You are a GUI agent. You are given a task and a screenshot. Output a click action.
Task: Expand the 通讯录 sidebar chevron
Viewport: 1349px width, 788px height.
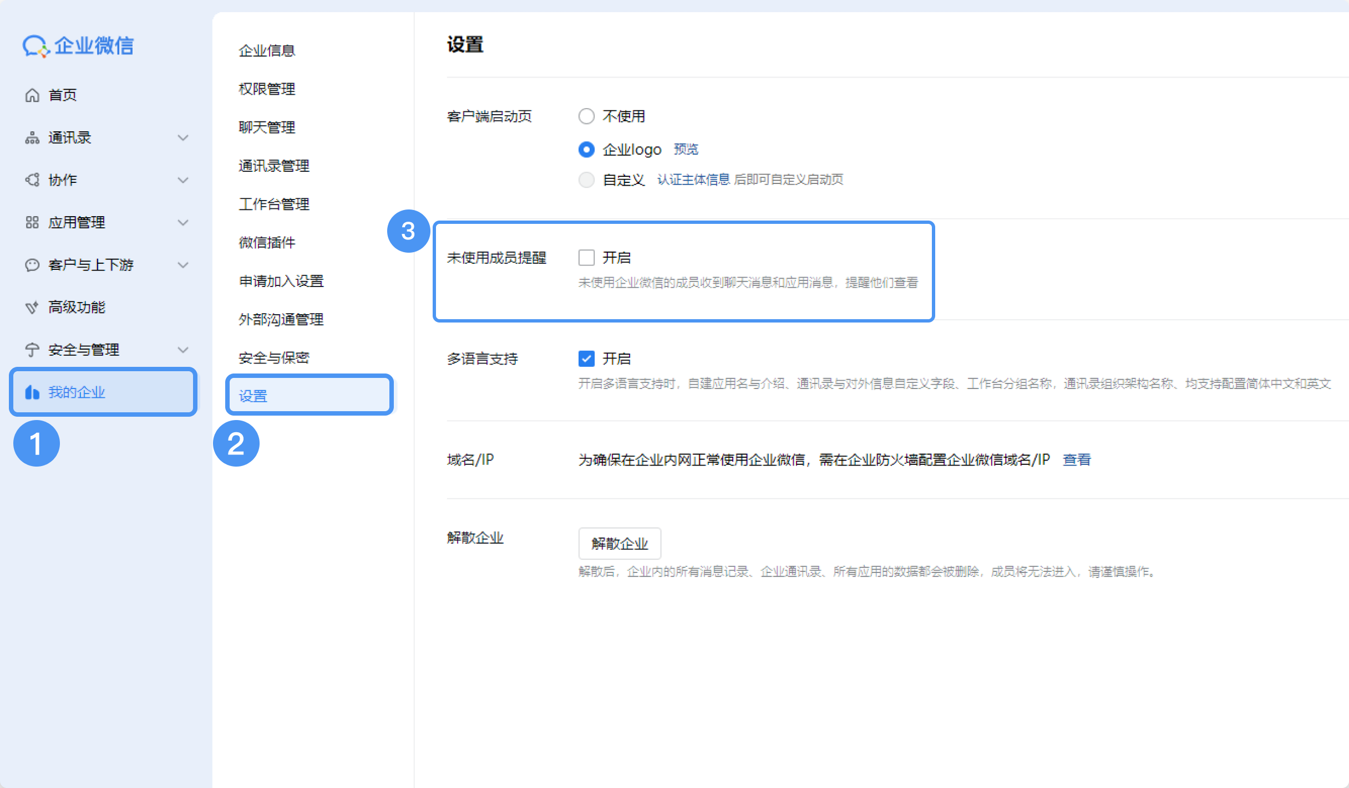coord(183,138)
